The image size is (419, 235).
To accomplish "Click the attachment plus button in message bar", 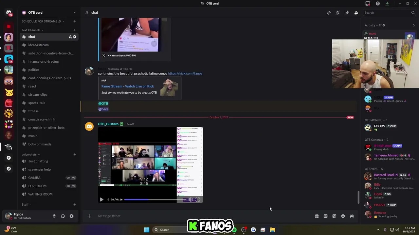I will point(89,216).
